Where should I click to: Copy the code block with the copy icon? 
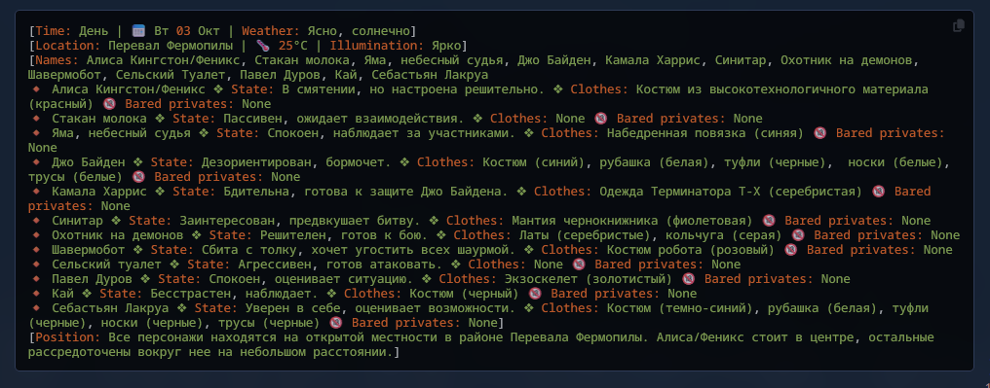pyautogui.click(x=958, y=26)
